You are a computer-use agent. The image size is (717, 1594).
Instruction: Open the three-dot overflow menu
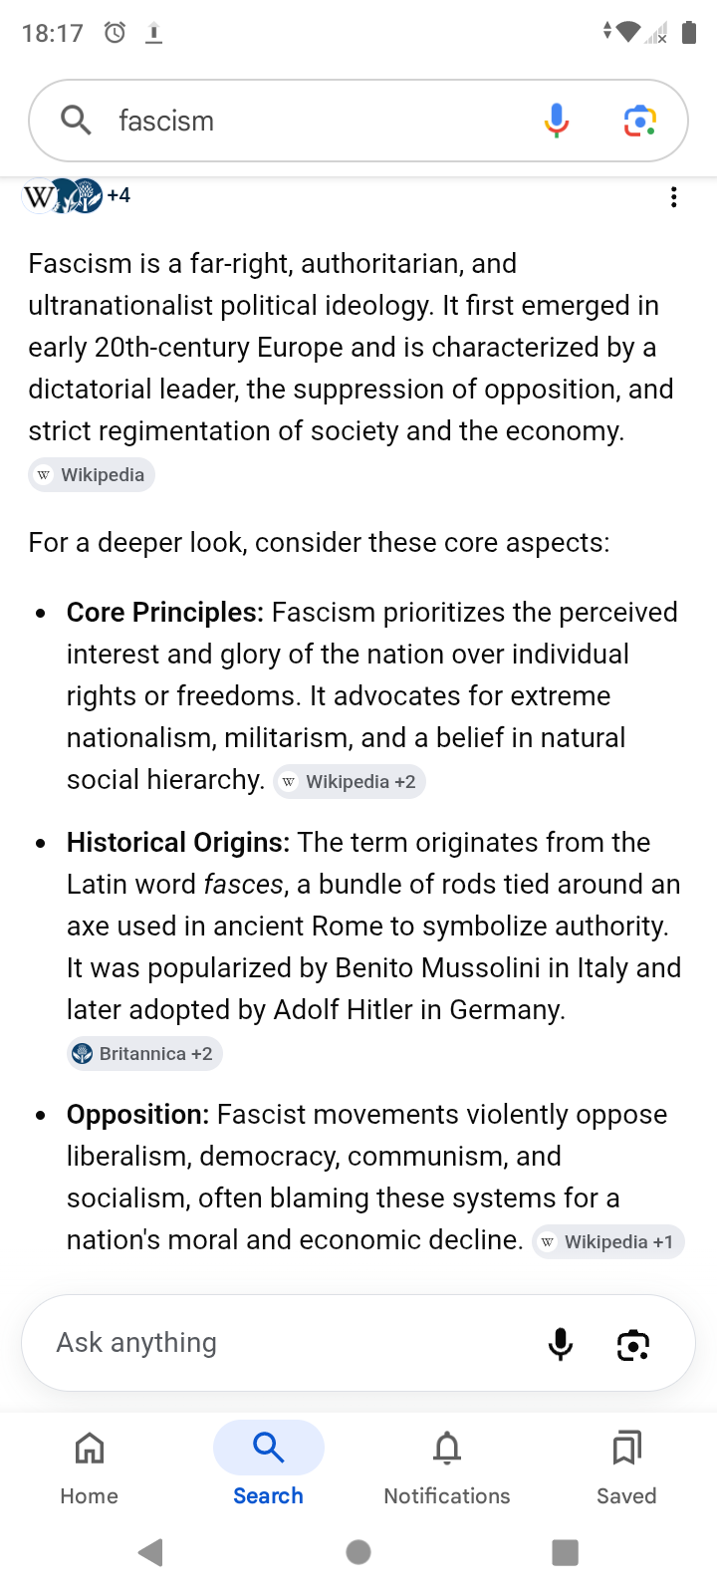tap(674, 197)
